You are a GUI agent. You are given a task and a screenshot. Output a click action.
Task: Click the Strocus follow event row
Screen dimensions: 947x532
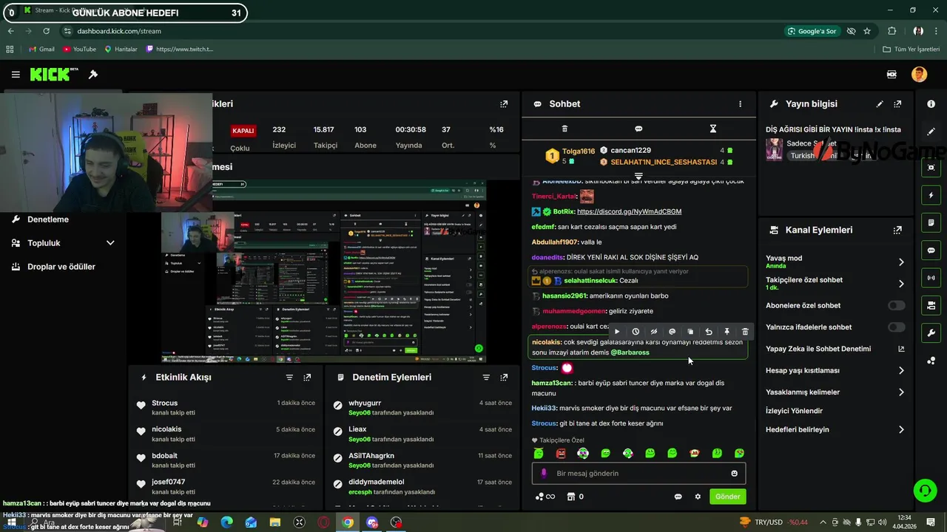[226, 408]
